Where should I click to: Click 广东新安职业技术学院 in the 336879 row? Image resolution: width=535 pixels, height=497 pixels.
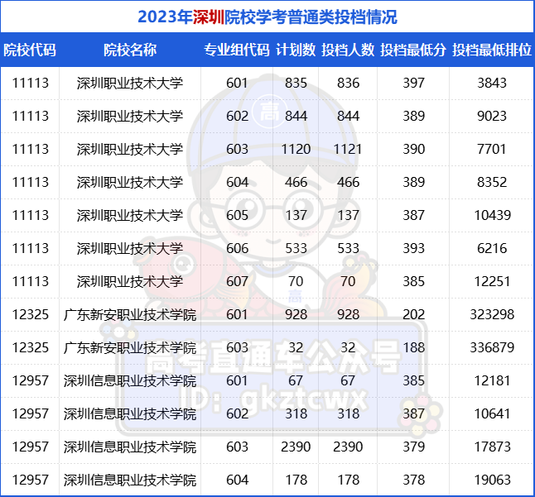[x=130, y=347]
